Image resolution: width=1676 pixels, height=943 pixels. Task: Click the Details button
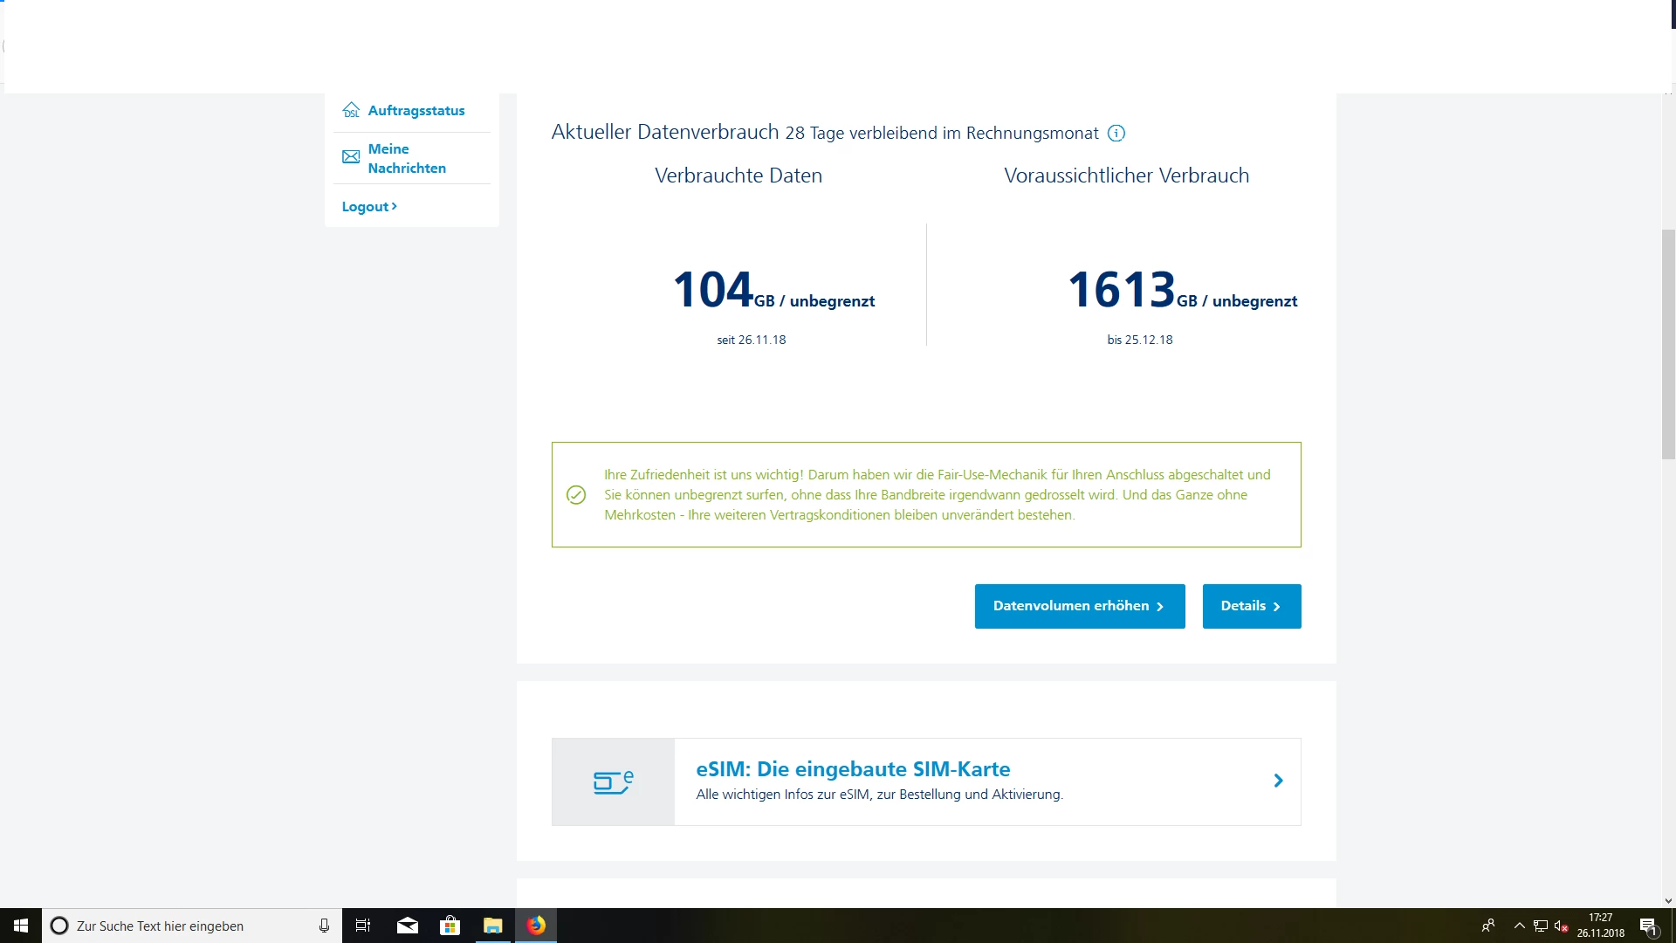tap(1251, 606)
